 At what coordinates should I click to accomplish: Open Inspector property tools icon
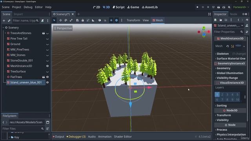(247, 32)
